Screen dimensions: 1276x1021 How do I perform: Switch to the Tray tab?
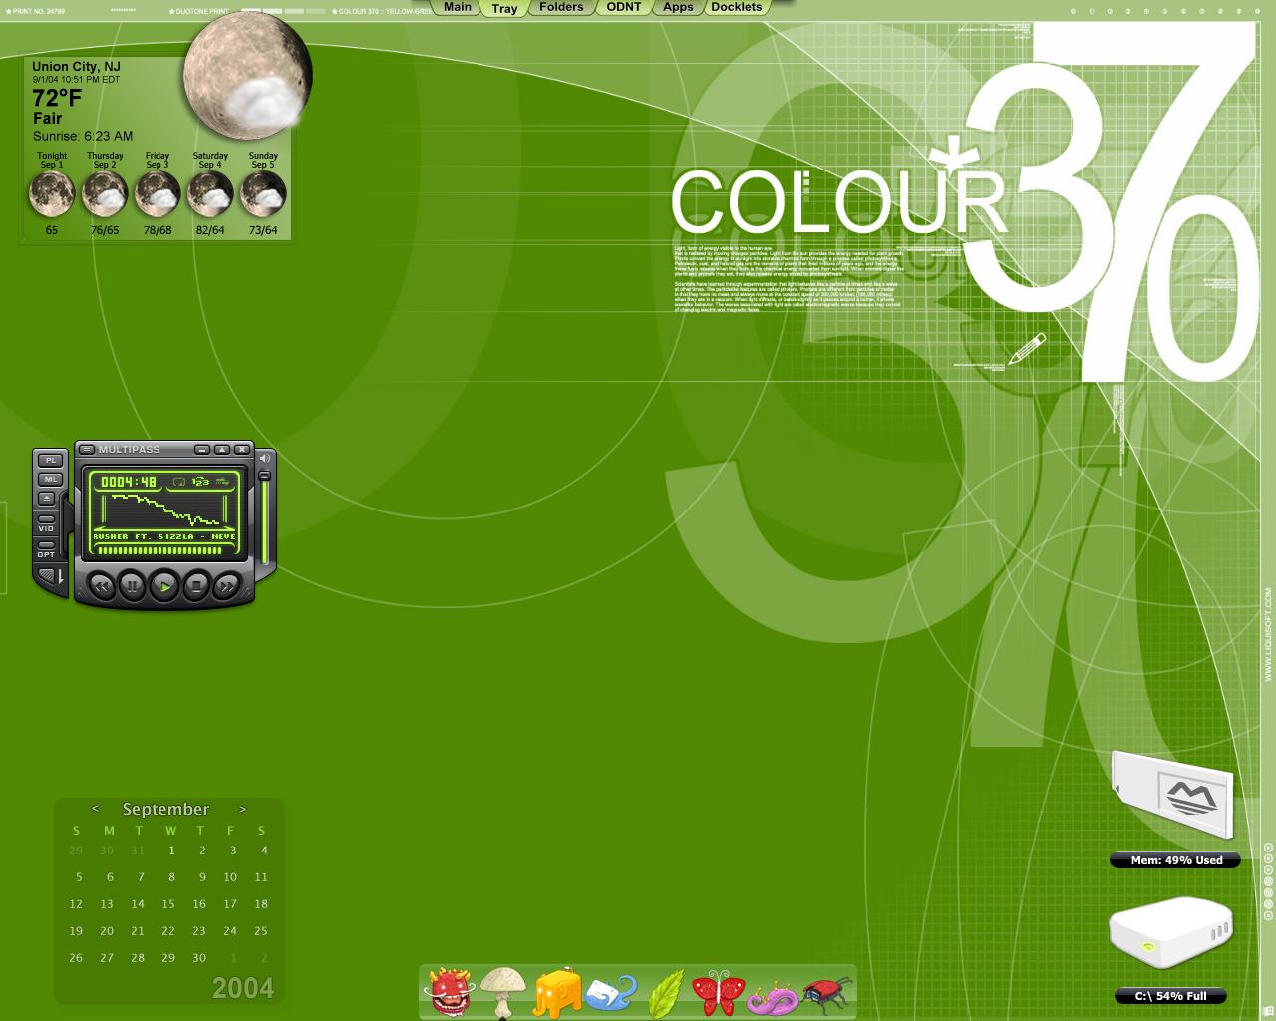tap(504, 8)
